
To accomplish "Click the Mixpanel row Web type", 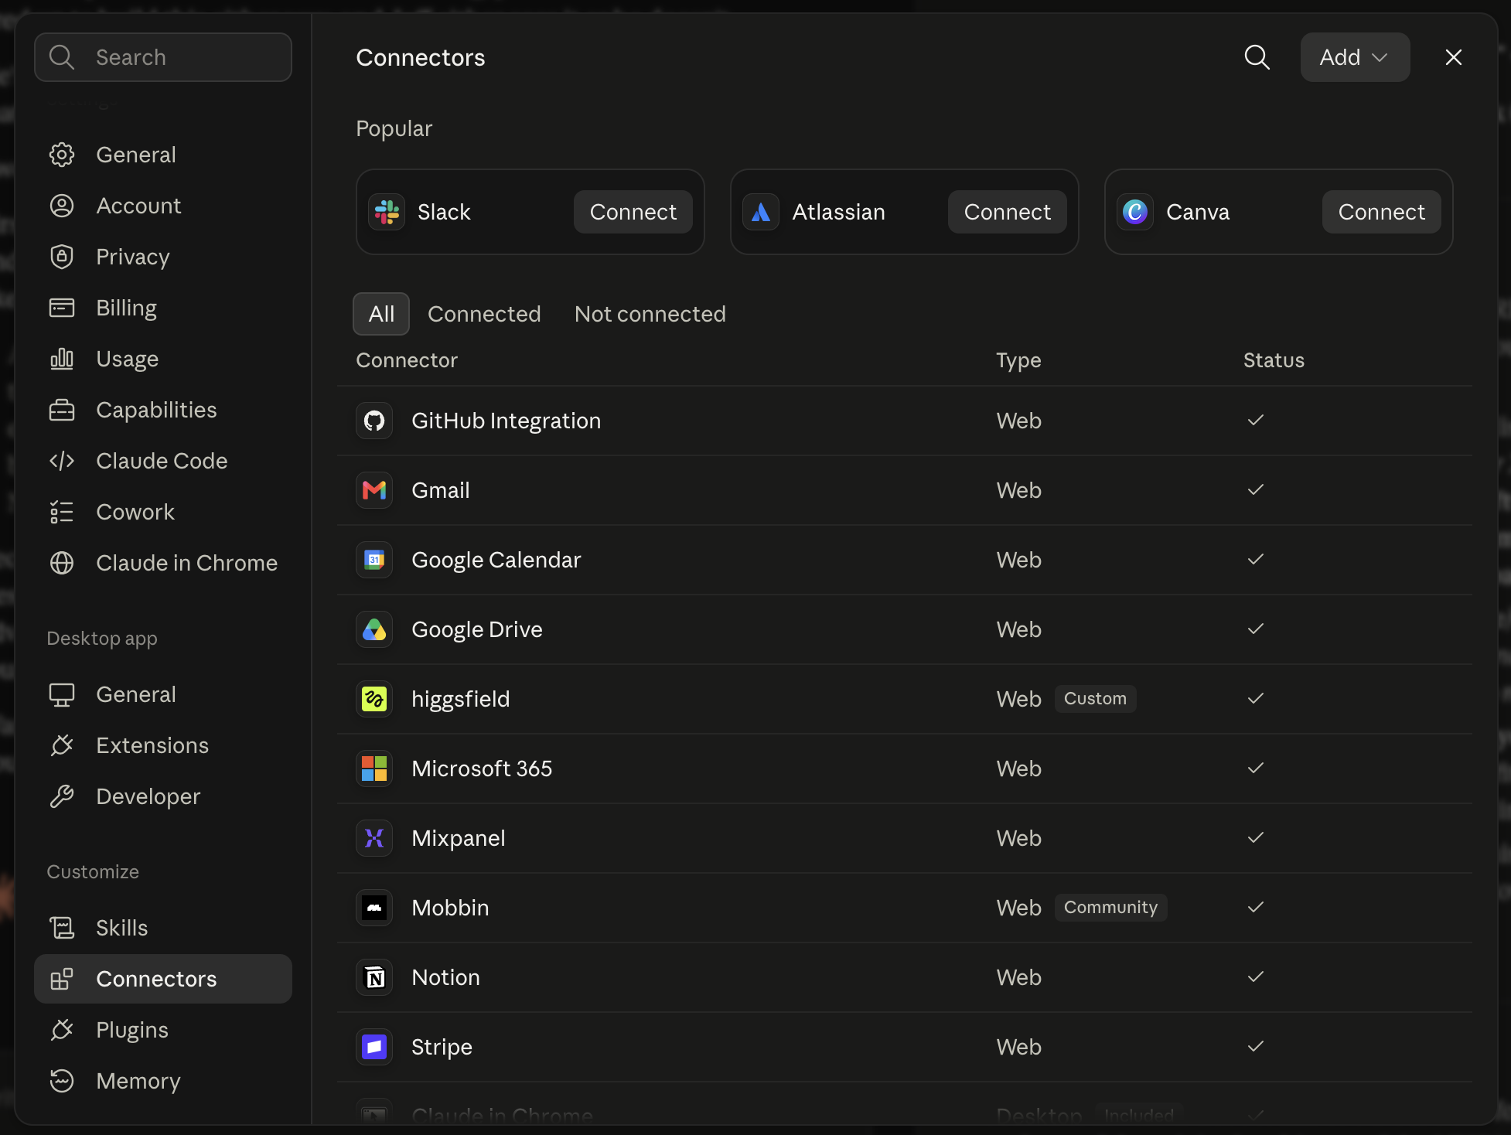I will (1018, 838).
